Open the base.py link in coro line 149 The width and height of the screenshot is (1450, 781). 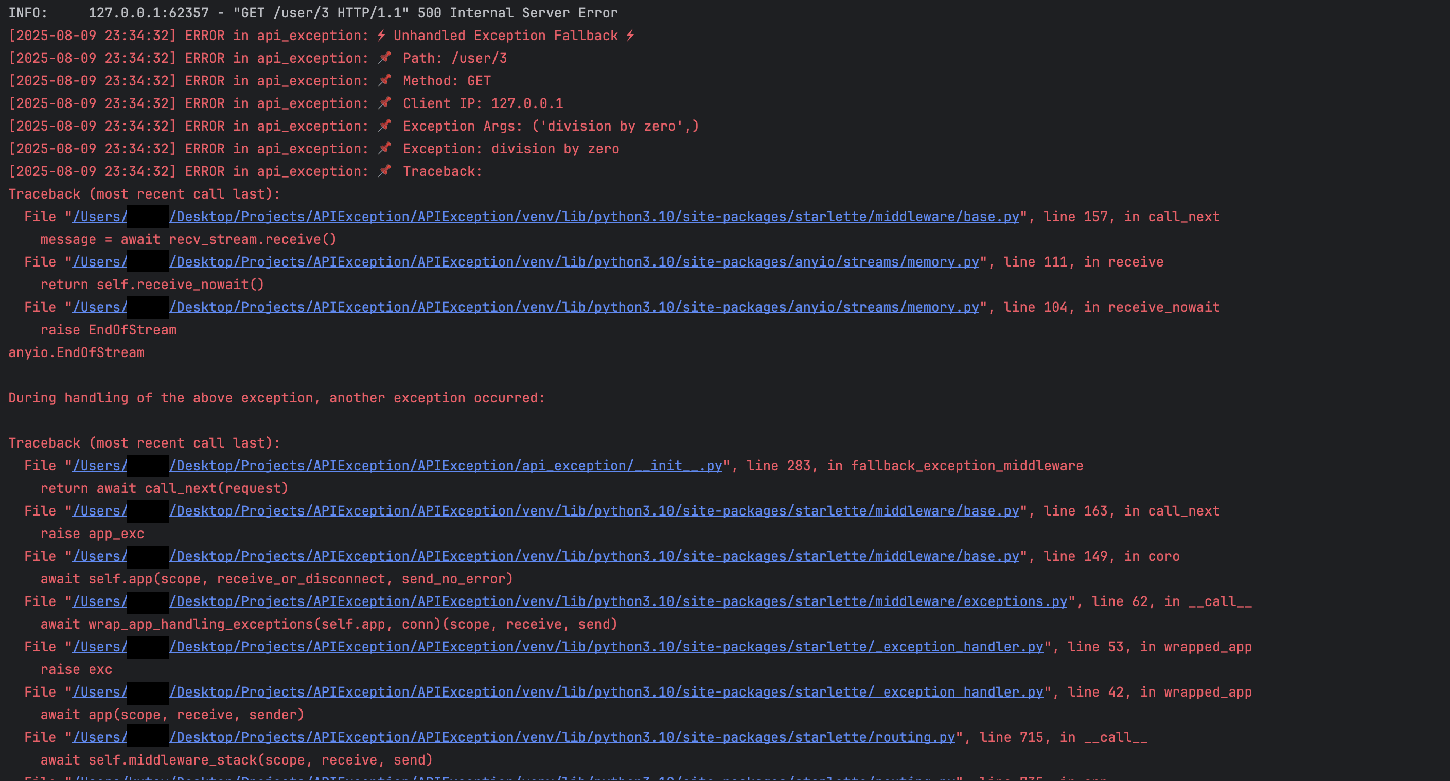594,557
